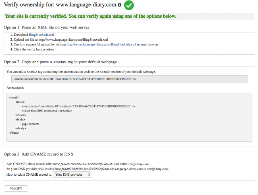Click the verify.bing.com value text
Image resolution: width=258 pixels, height=195 pixels.
point(139,164)
